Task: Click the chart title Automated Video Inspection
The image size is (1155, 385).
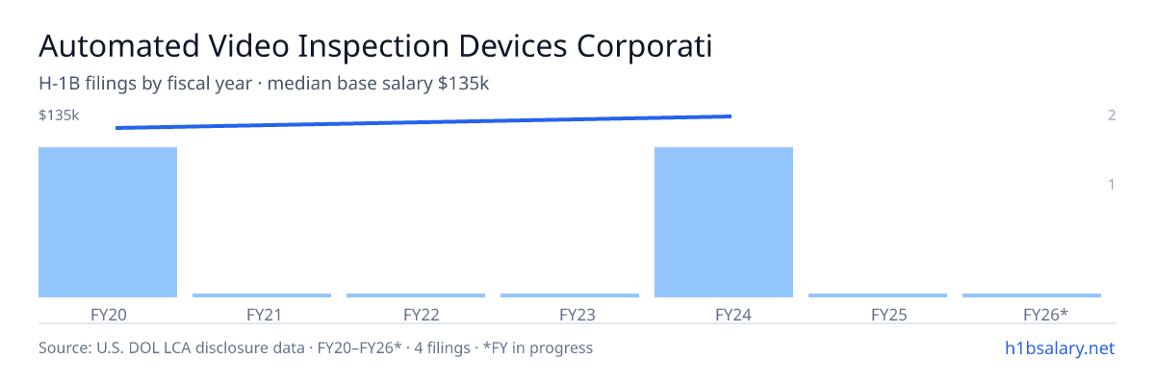Action: click(375, 46)
